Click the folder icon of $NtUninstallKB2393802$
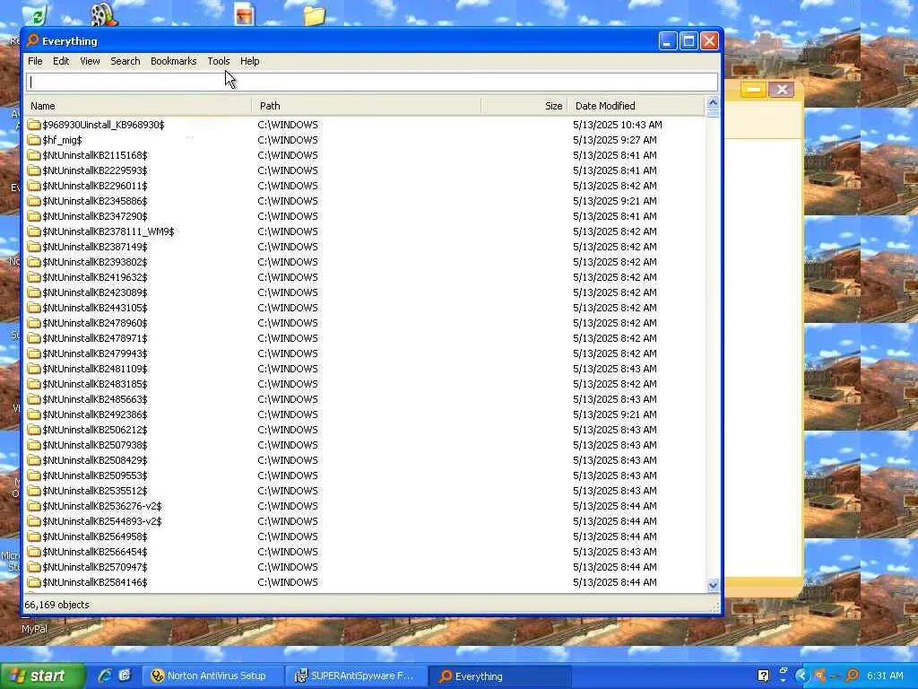This screenshot has width=918, height=689. coord(34,262)
